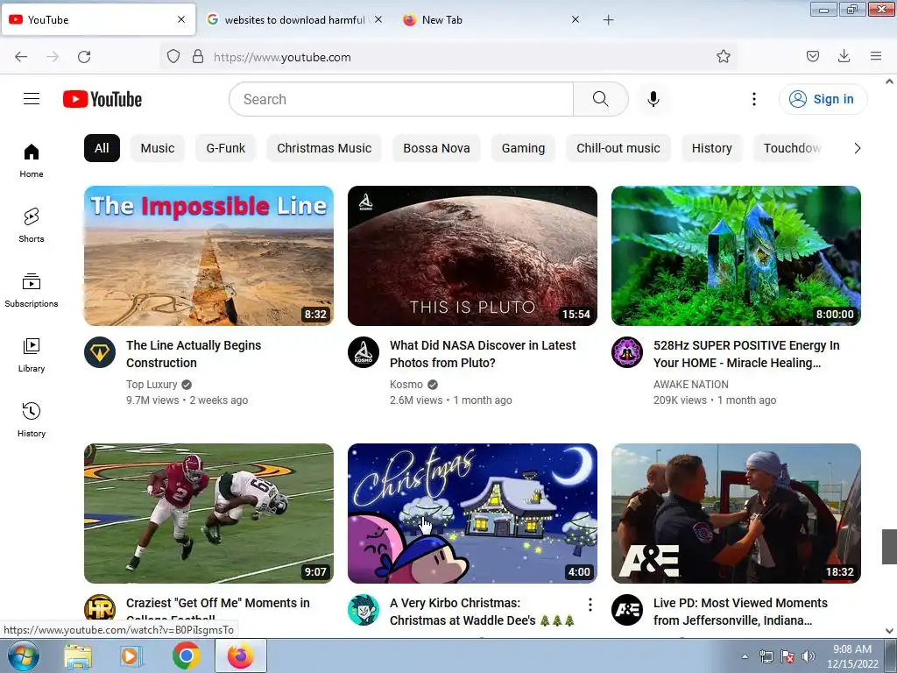This screenshot has width=897, height=673.
Task: Select the Bossa Nova filter chip
Action: (436, 148)
